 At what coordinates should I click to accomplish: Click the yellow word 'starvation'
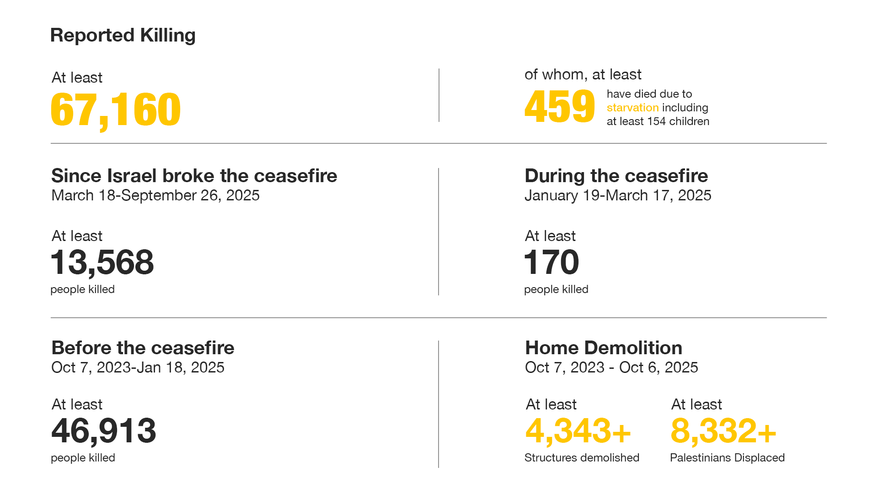tap(632, 108)
